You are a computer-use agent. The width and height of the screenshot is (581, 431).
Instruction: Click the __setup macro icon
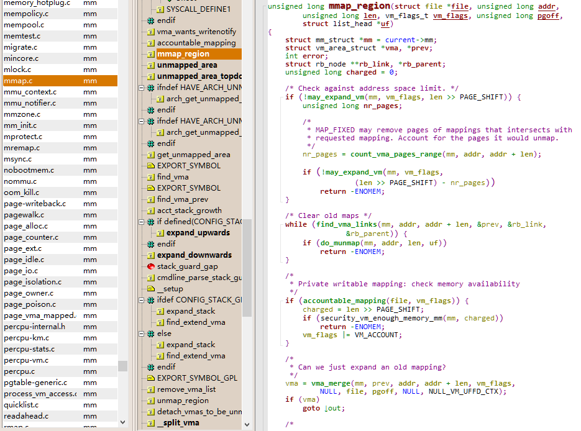151,288
